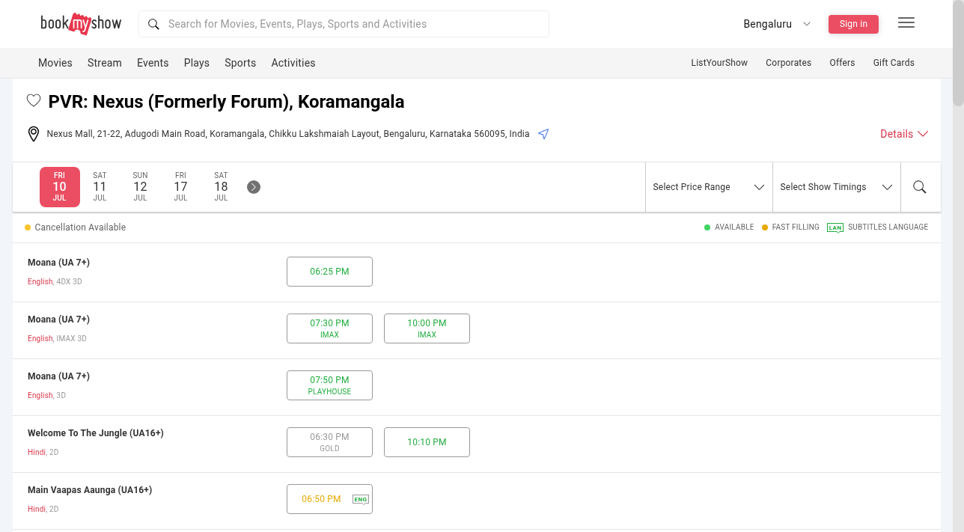This screenshot has height=532, width=964.
Task: Select Sat 18 Jul date
Action: (x=221, y=187)
